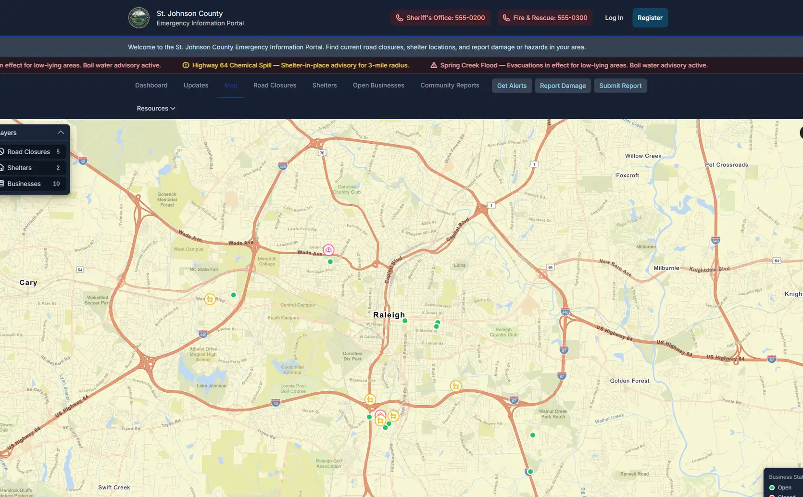Click the Highway 64 Chemical Spill alert text
803x497 pixels.
301,65
